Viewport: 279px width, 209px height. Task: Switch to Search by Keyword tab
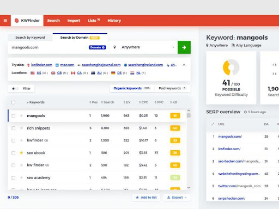point(30,38)
